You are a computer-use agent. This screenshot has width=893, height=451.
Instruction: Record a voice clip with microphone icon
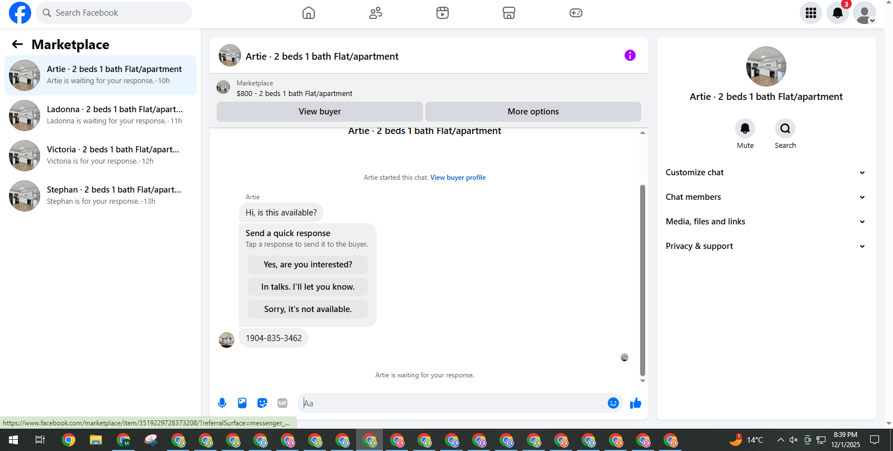pyautogui.click(x=222, y=403)
